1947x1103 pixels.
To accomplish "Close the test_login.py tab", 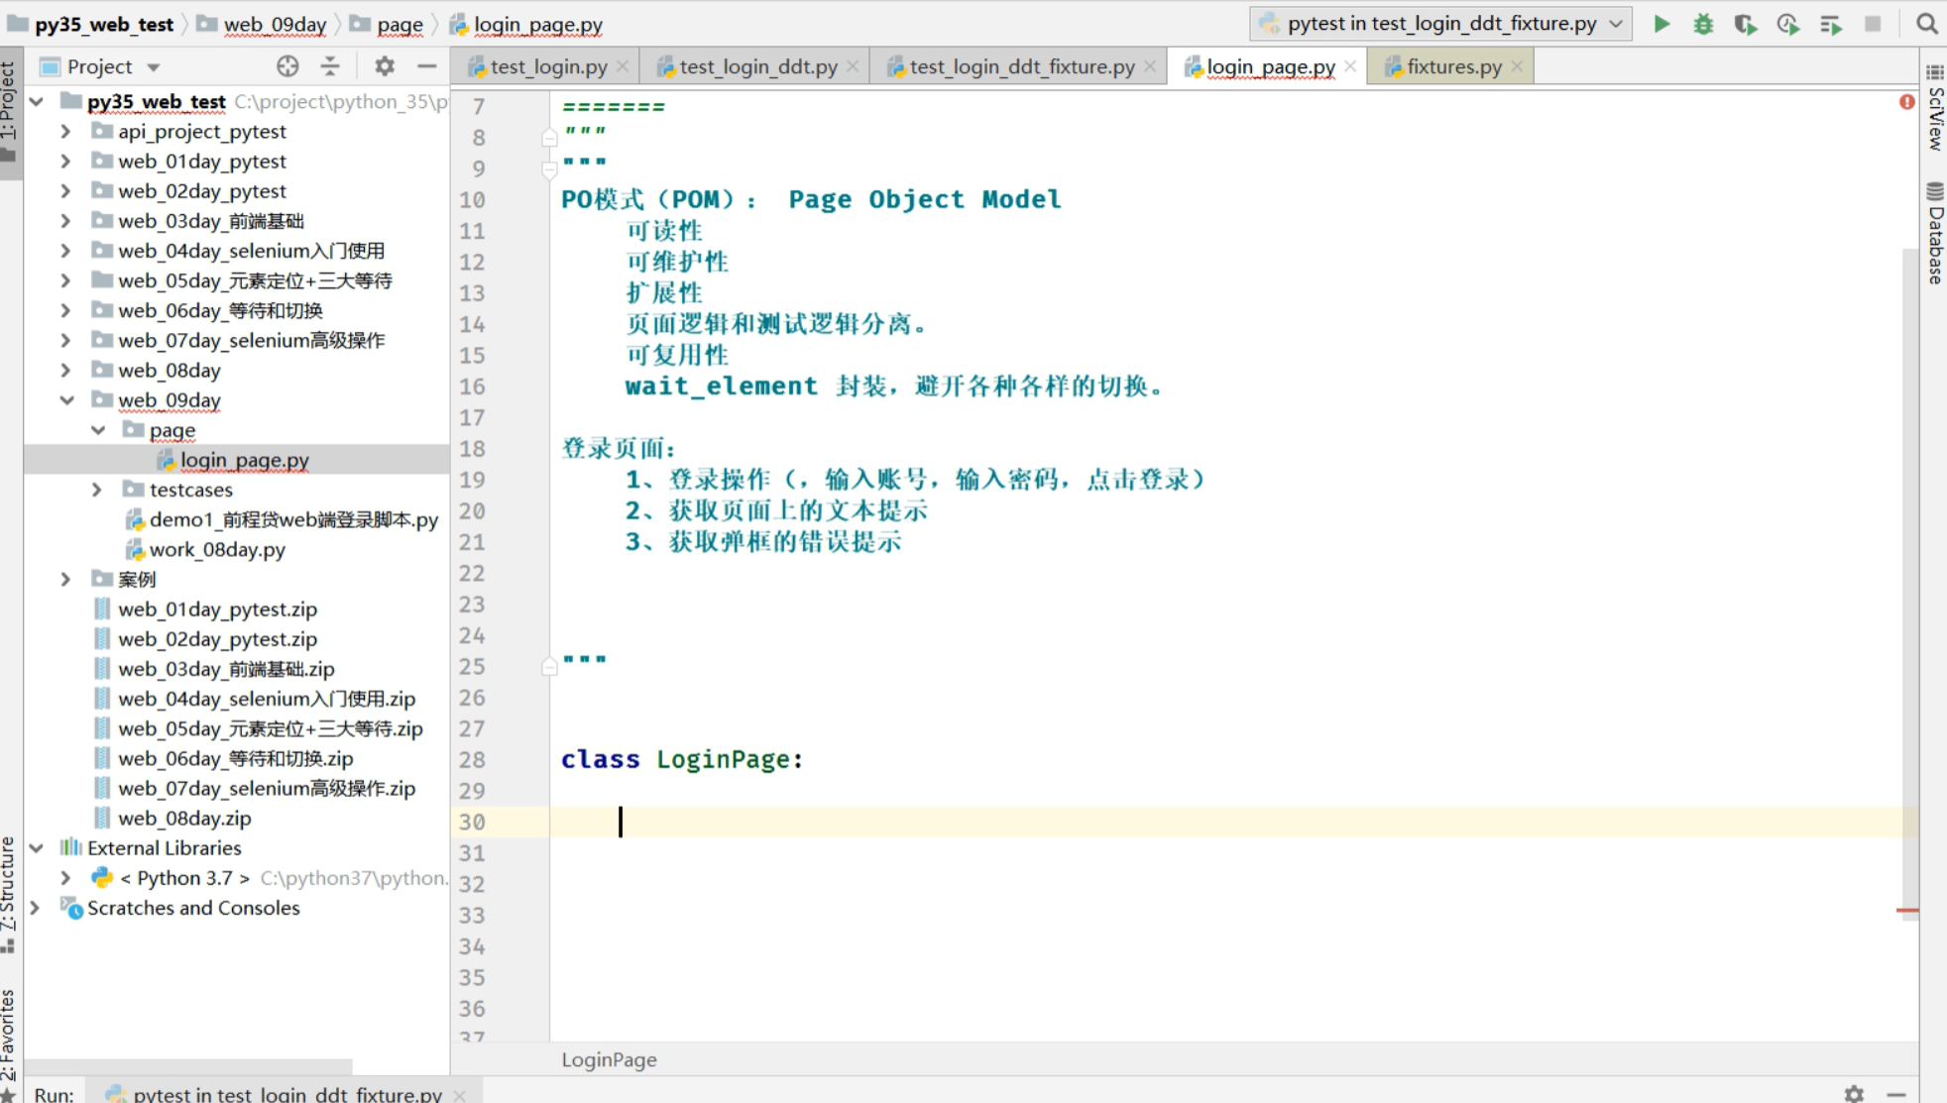I will [623, 66].
